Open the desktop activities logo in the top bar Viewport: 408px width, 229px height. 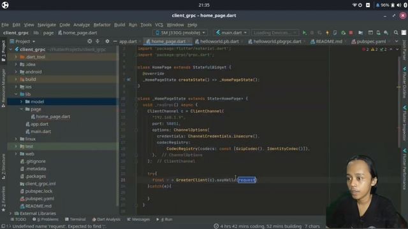[x=5, y=5]
